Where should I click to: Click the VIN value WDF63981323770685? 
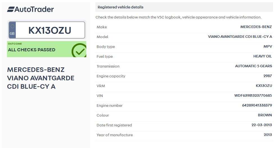253,96
